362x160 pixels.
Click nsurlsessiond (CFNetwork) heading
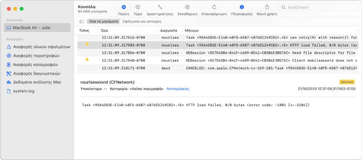coord(107,82)
